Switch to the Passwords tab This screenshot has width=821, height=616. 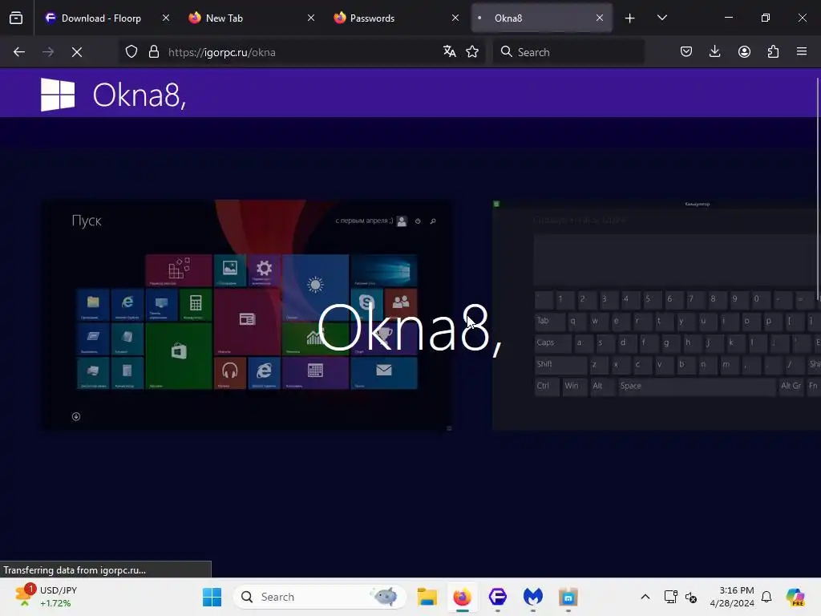(x=396, y=18)
